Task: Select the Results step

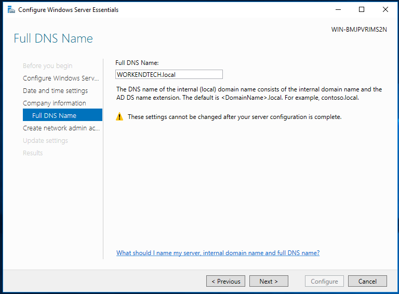Action: point(33,153)
